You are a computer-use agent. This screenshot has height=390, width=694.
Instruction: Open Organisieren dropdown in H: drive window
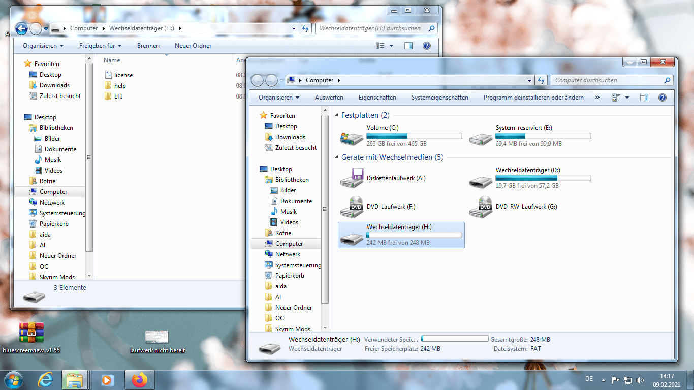[x=43, y=46]
